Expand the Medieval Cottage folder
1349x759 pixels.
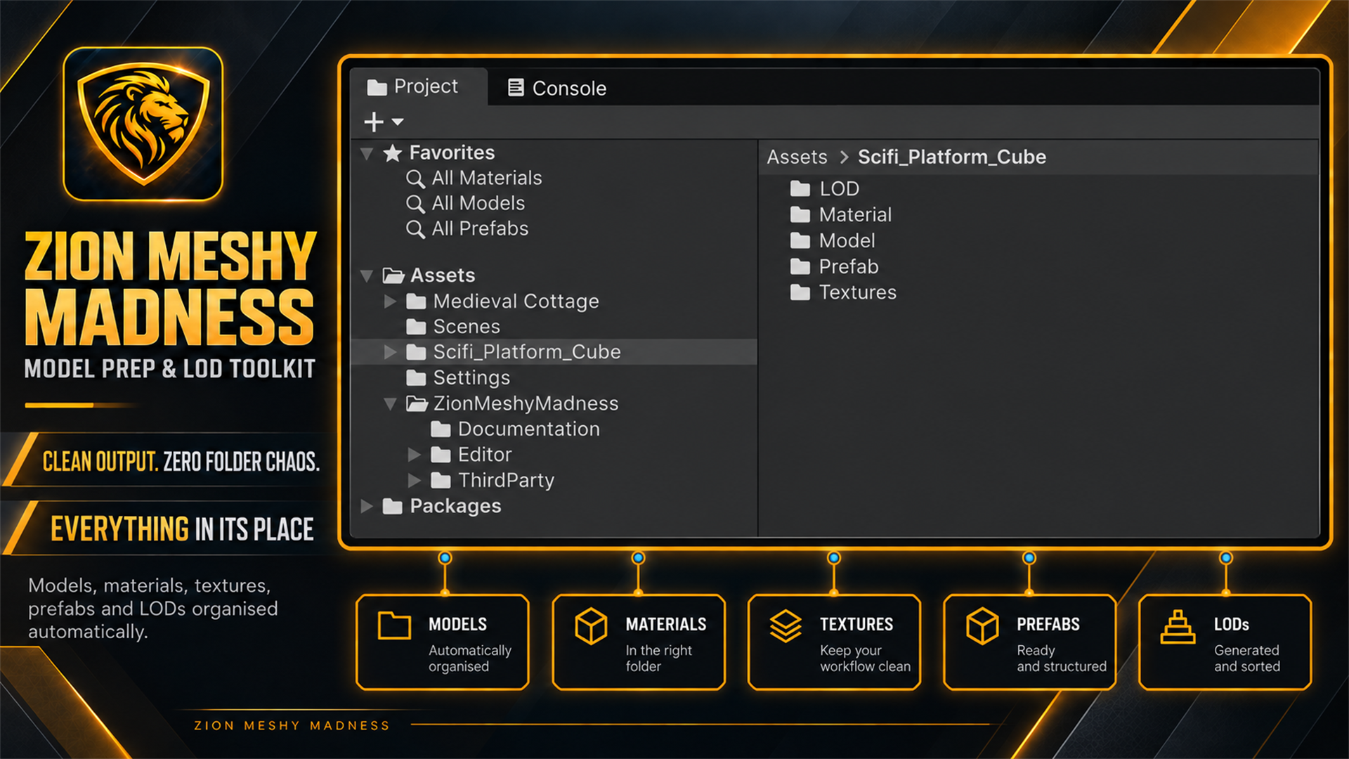[391, 301]
